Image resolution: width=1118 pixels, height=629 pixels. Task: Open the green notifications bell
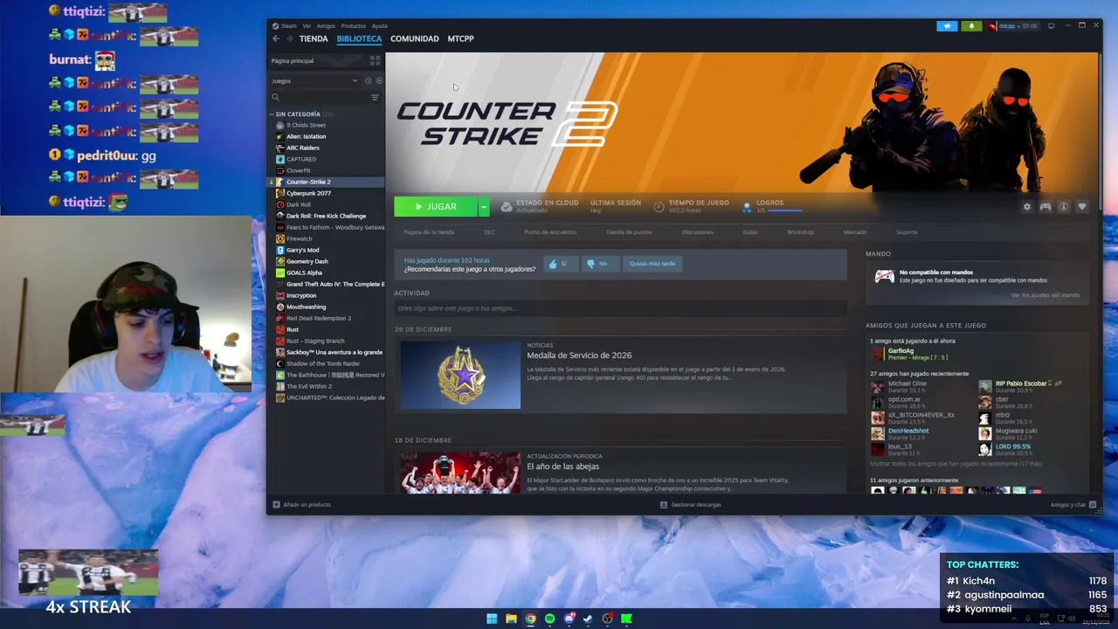coord(971,26)
